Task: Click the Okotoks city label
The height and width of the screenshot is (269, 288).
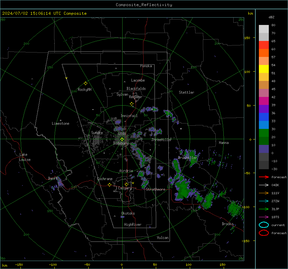Action: point(128,213)
